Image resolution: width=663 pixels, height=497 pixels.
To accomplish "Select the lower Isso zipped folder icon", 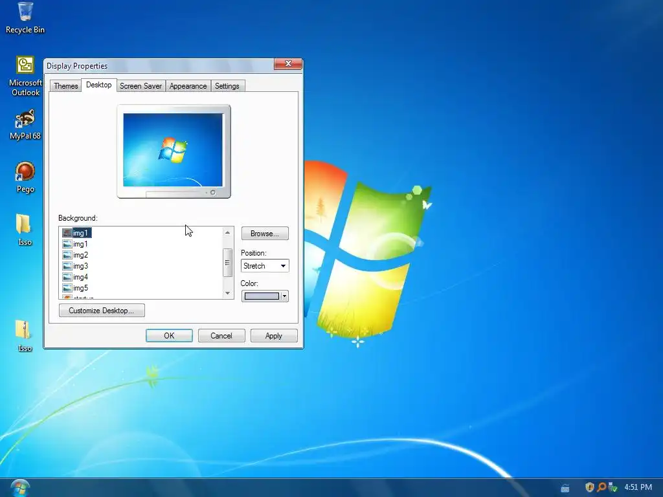I will pos(25,336).
